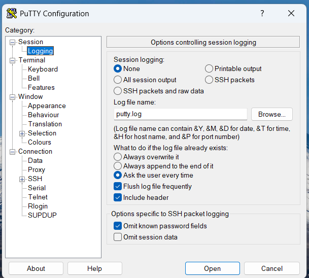The width and height of the screenshot is (309, 278).
Task: Open SSH settings
Action: click(35, 179)
